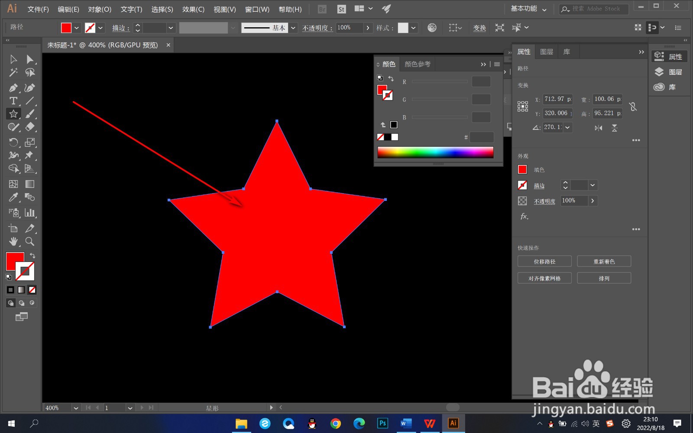Choose the Shaper tool
The width and height of the screenshot is (693, 433).
[x=13, y=127]
